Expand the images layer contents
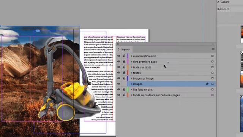The width and height of the screenshot is (243, 137). [131, 84]
